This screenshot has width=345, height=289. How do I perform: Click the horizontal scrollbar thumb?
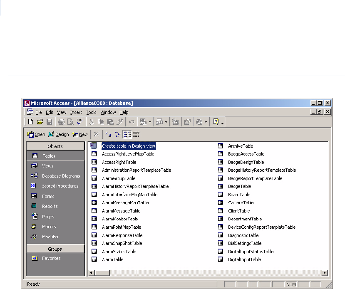(102, 273)
